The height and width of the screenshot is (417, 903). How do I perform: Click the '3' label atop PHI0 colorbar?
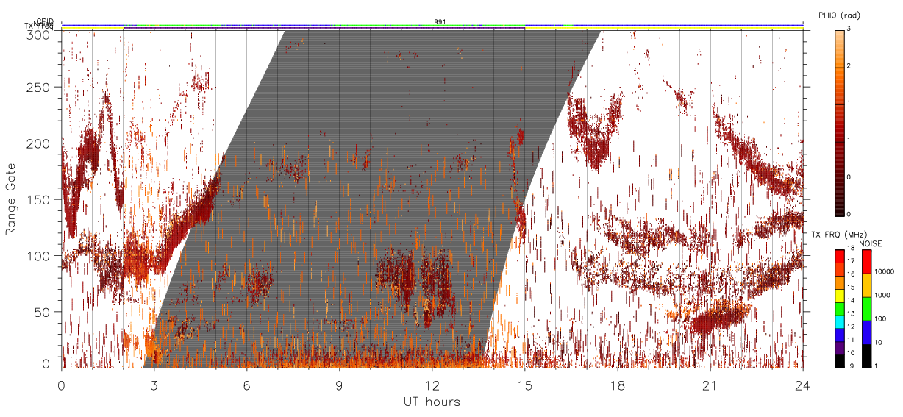(x=850, y=29)
